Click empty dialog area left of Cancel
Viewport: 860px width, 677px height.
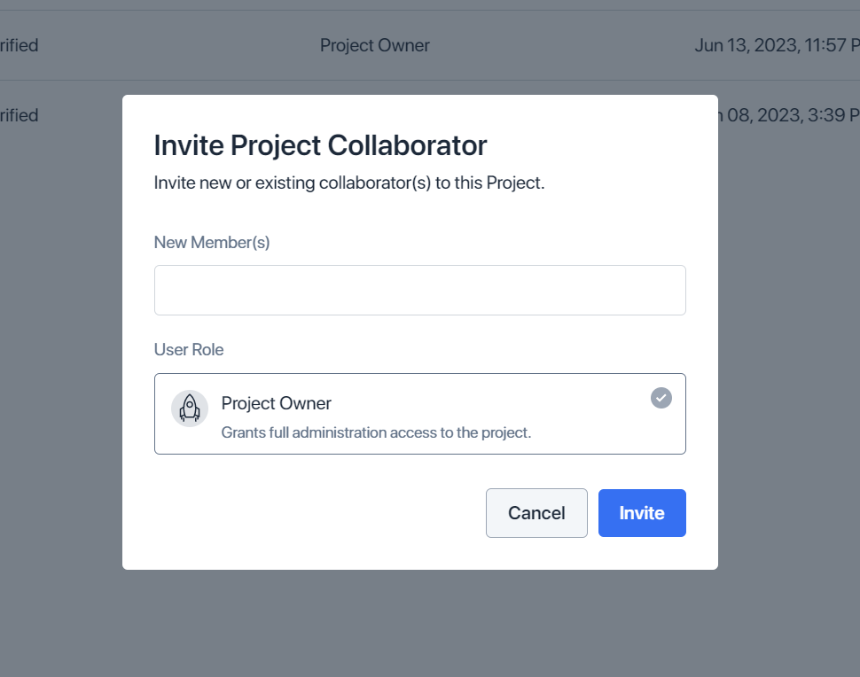coord(318,513)
